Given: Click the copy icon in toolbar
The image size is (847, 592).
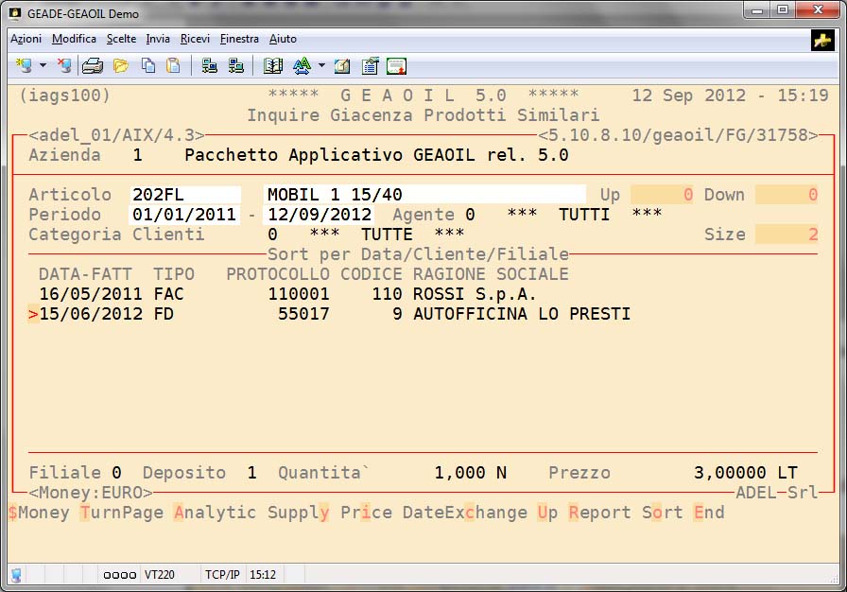Looking at the screenshot, I should click(x=148, y=66).
